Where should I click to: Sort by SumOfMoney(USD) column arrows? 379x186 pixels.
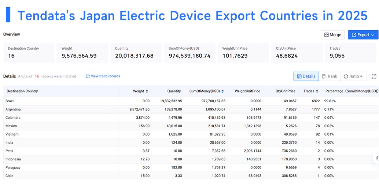222,91
